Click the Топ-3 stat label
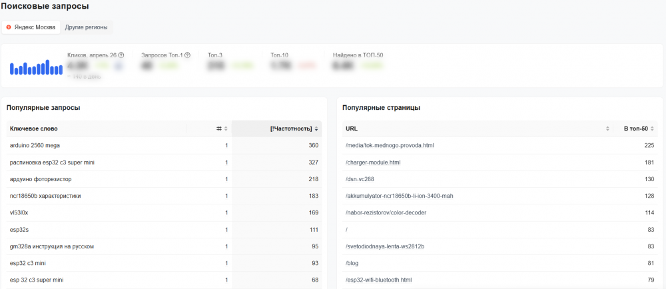 (x=215, y=55)
